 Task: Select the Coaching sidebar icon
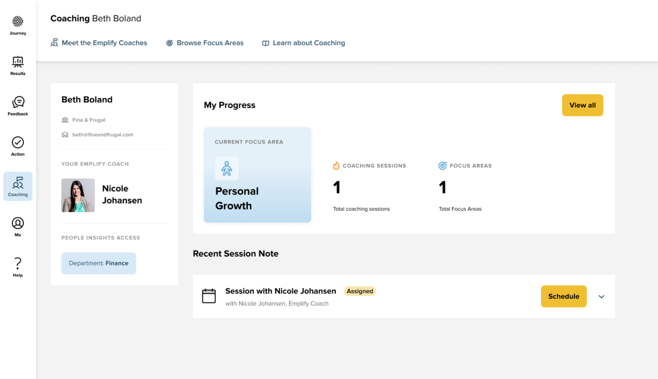click(17, 186)
